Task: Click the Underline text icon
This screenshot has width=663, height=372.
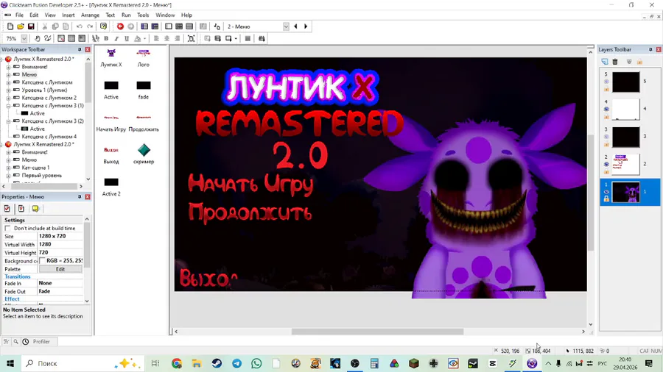Action: (x=127, y=38)
